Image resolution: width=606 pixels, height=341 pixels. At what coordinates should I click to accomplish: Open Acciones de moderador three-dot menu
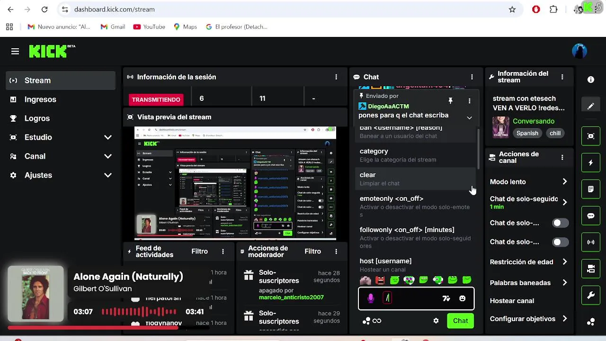(336, 251)
